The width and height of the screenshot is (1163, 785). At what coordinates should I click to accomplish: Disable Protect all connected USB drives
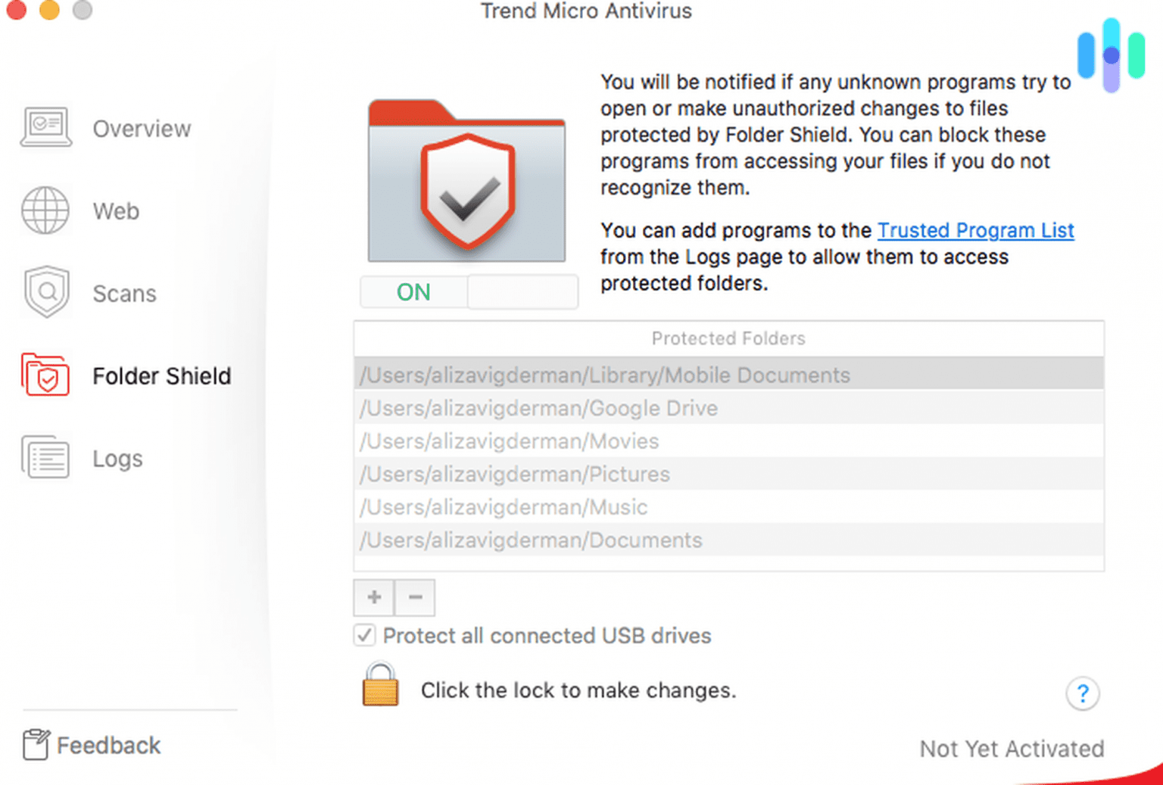(364, 636)
